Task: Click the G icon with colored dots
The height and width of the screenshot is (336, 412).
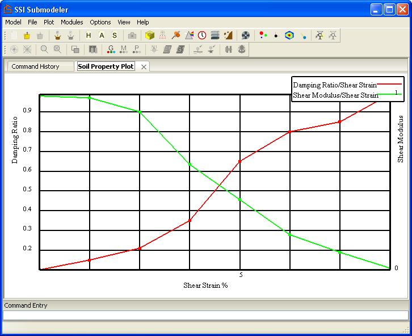Action: 111,49
